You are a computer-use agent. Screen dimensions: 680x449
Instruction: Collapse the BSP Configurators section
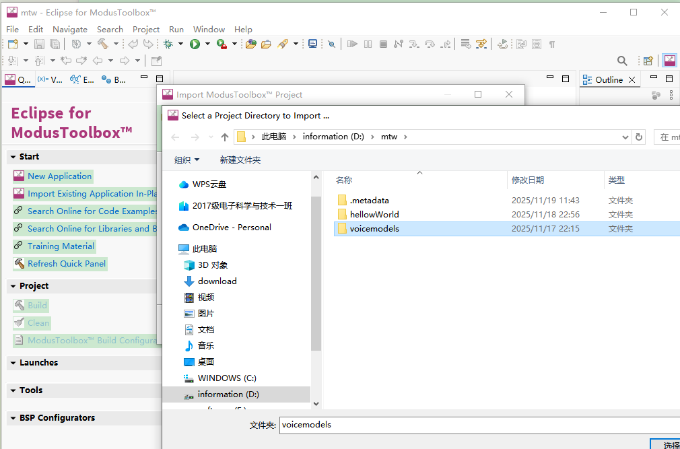[13, 418]
